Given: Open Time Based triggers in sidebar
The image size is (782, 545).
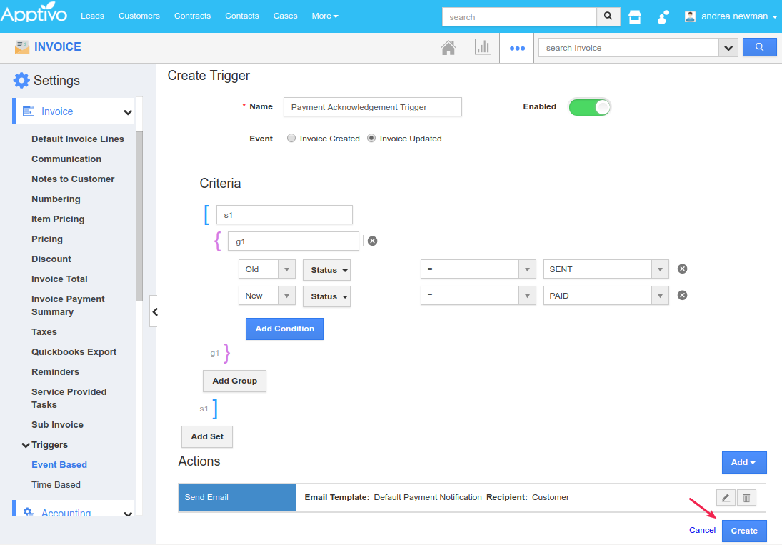Looking at the screenshot, I should click(x=56, y=485).
